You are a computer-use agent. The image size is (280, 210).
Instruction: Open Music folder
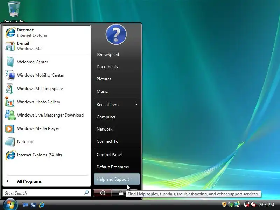point(117,91)
